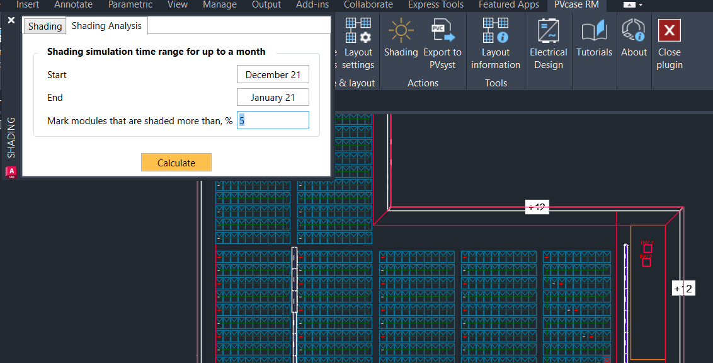Switch to the Shading tab in the palette
The height and width of the screenshot is (363, 713).
(45, 26)
